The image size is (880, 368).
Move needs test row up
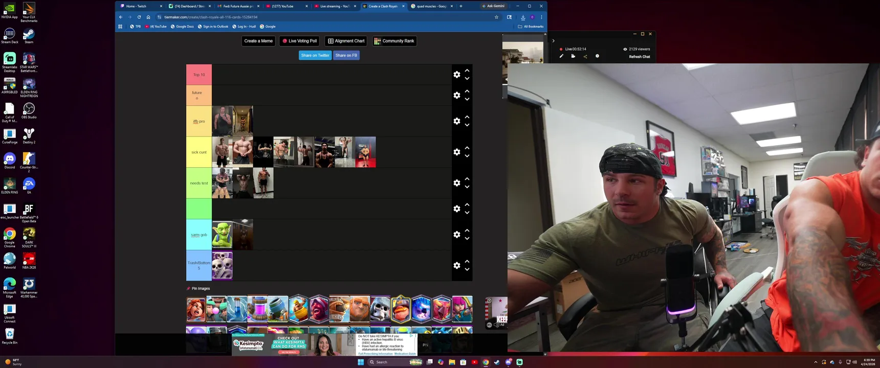[x=467, y=179]
